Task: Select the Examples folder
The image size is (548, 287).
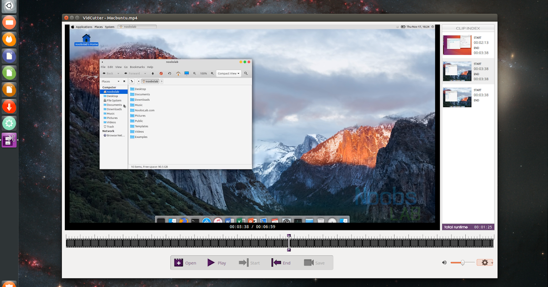Action: pos(139,137)
